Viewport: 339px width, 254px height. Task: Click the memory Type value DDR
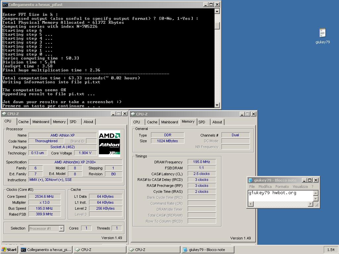pyautogui.click(x=168, y=135)
